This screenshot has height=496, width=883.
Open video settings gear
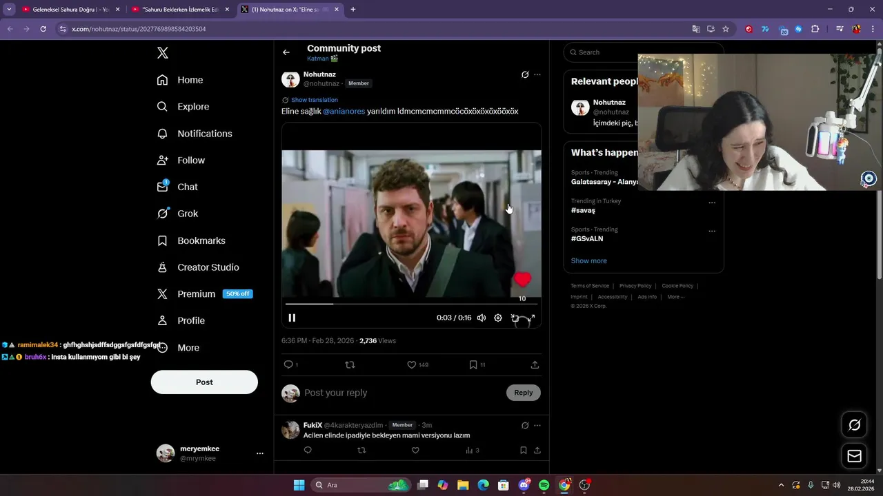tap(498, 318)
